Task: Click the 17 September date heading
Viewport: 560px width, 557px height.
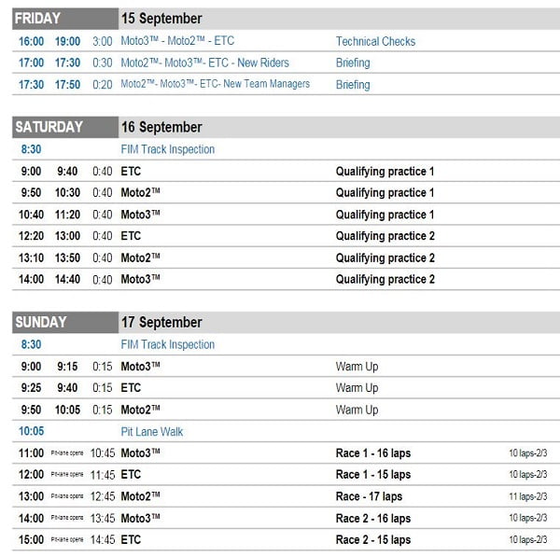Action: point(161,322)
